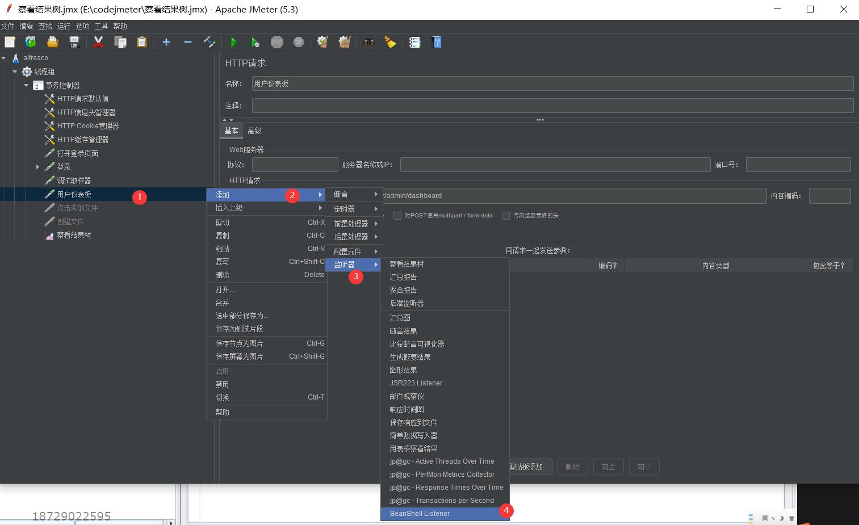This screenshot has width=859, height=525.
Task: Select the 调试取样器 tree node
Action: pyautogui.click(x=74, y=180)
